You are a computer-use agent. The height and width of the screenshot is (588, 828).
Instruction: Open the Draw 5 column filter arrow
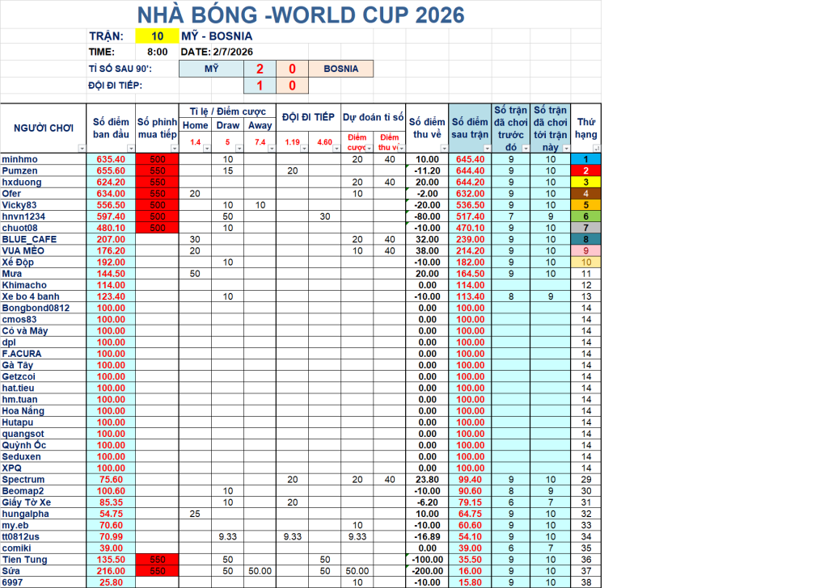[x=239, y=149]
